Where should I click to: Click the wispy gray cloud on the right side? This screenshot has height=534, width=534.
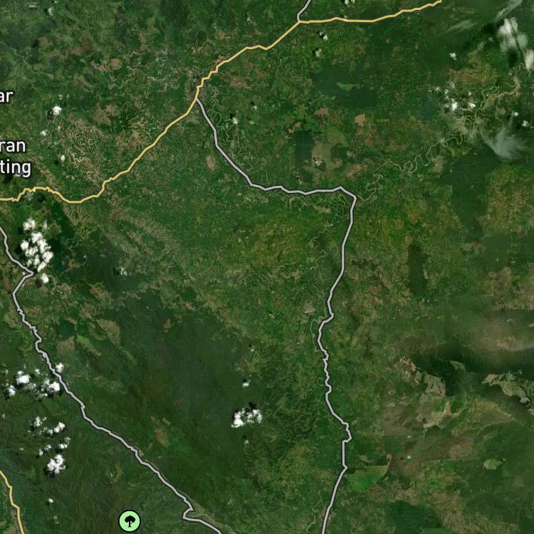point(505,144)
